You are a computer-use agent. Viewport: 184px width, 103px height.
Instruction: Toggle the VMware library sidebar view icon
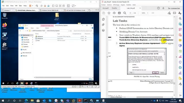53,6
